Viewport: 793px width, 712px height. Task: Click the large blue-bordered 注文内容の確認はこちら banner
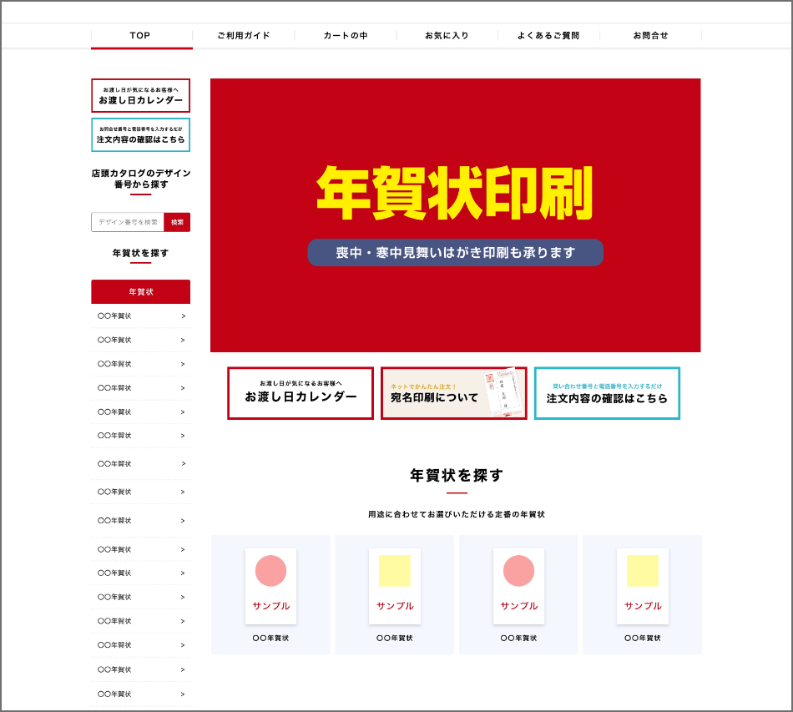607,393
